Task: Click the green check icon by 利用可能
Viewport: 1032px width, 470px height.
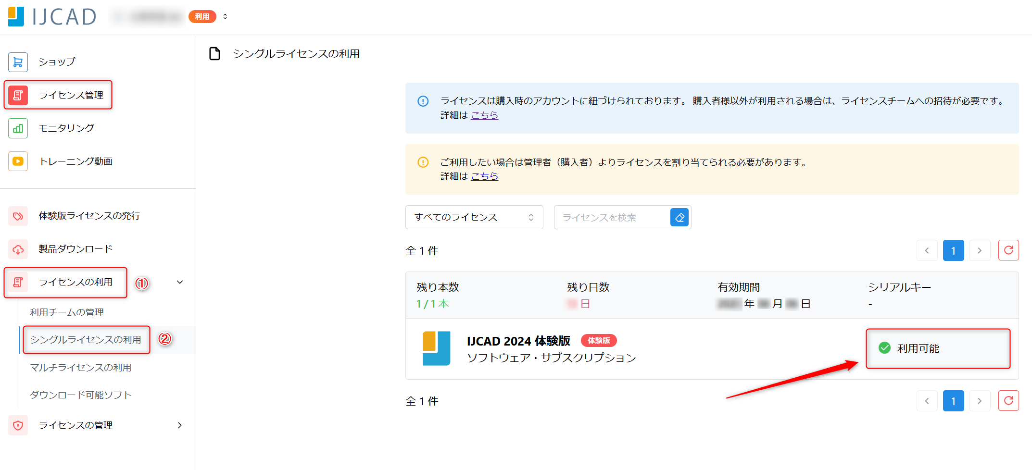Action: coord(884,348)
